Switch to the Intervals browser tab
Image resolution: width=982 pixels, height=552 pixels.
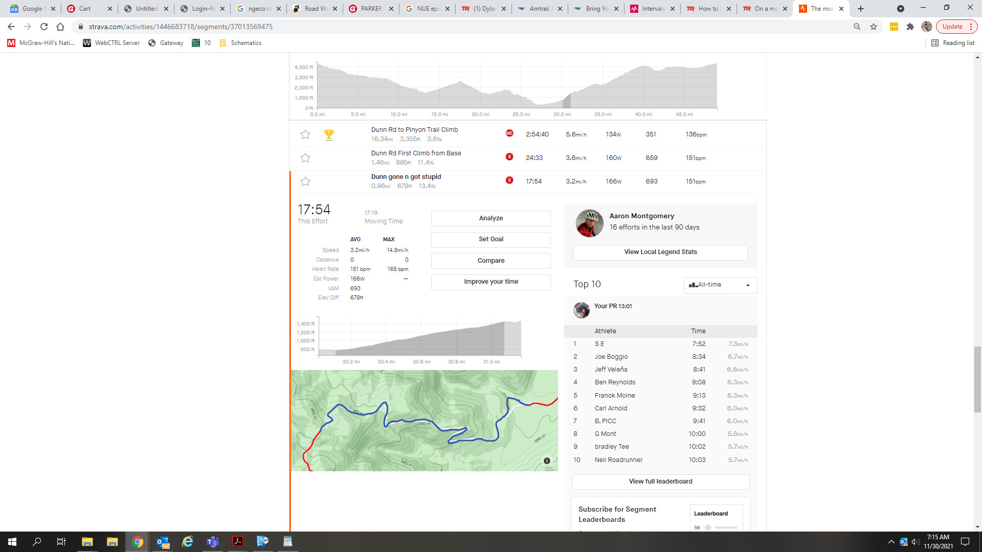652,9
